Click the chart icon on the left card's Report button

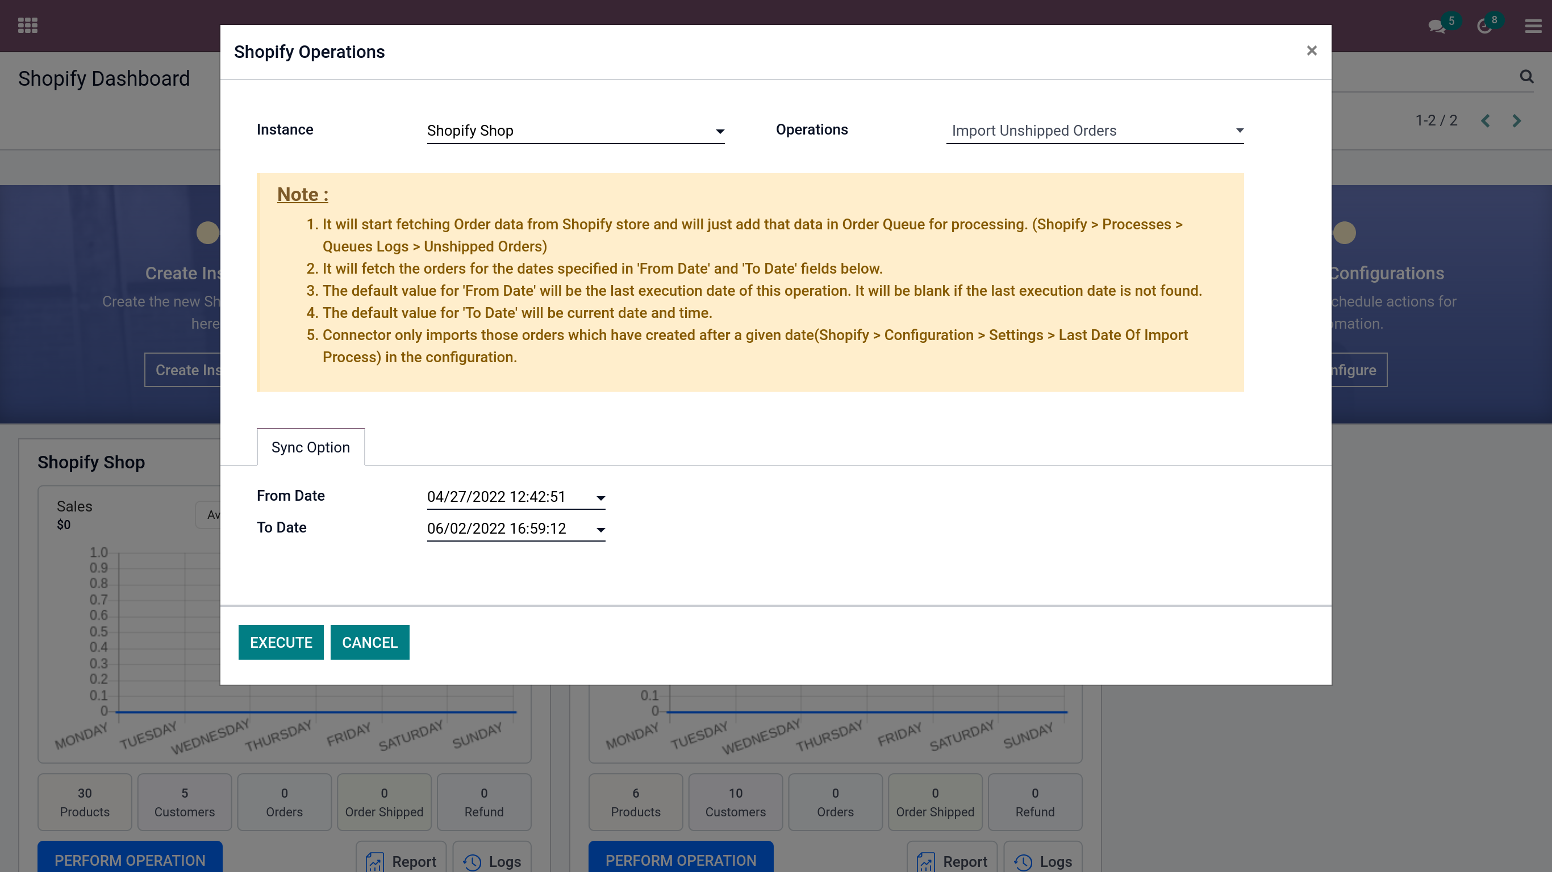(375, 862)
